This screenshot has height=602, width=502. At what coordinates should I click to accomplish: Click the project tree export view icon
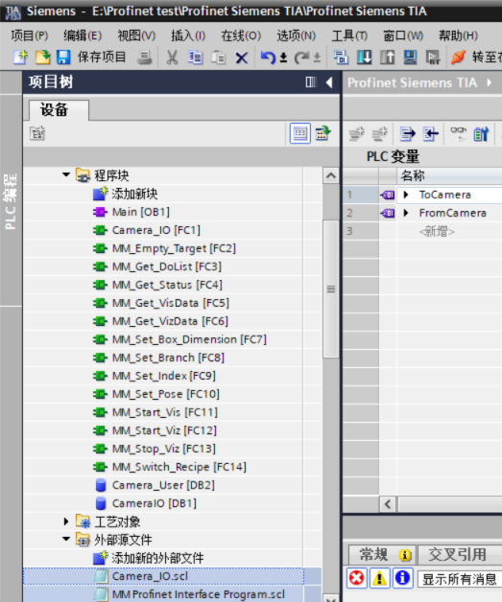[x=323, y=133]
